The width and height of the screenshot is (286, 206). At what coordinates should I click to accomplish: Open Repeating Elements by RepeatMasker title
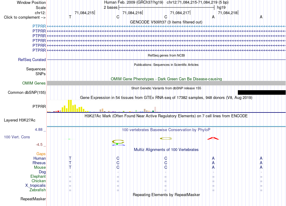coord(166,195)
